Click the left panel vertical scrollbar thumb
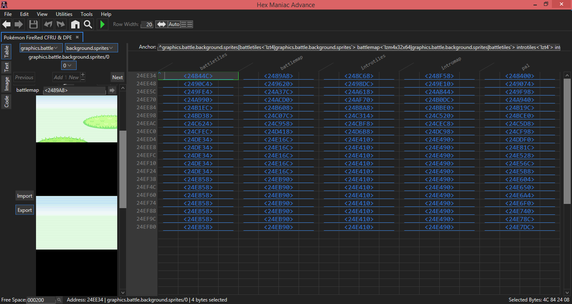The width and height of the screenshot is (572, 304). click(x=123, y=169)
